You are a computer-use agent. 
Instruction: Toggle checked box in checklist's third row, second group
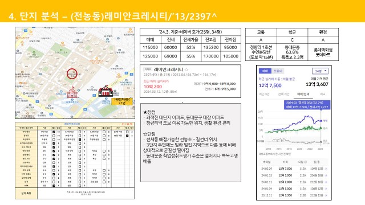pyautogui.click(x=80, y=140)
